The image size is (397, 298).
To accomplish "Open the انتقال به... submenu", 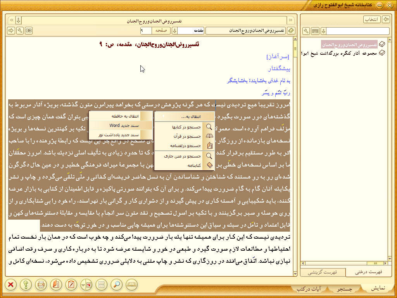I will 184,116.
